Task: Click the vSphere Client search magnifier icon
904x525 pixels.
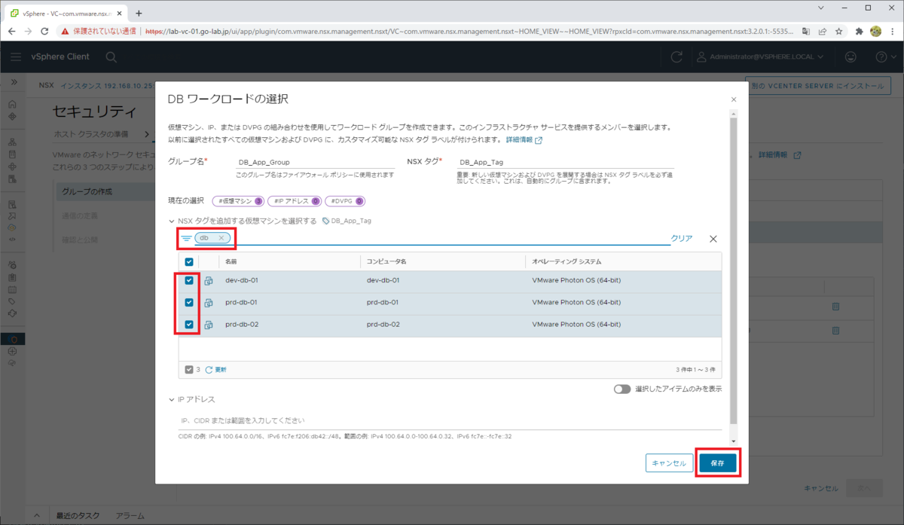Action: click(x=111, y=56)
